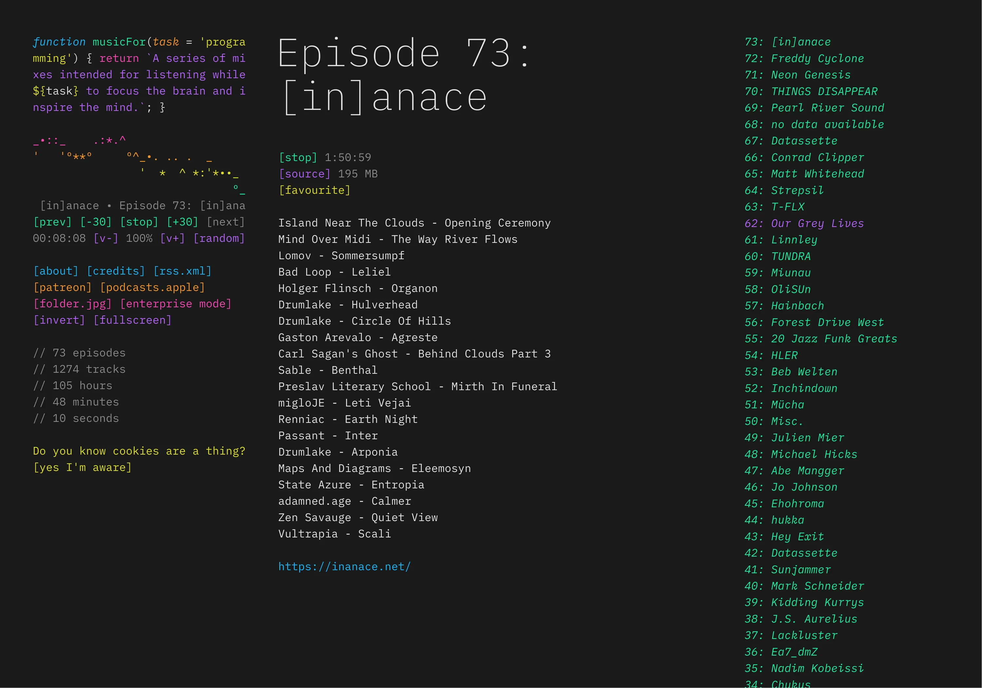Click the [next] episode control

[226, 222]
